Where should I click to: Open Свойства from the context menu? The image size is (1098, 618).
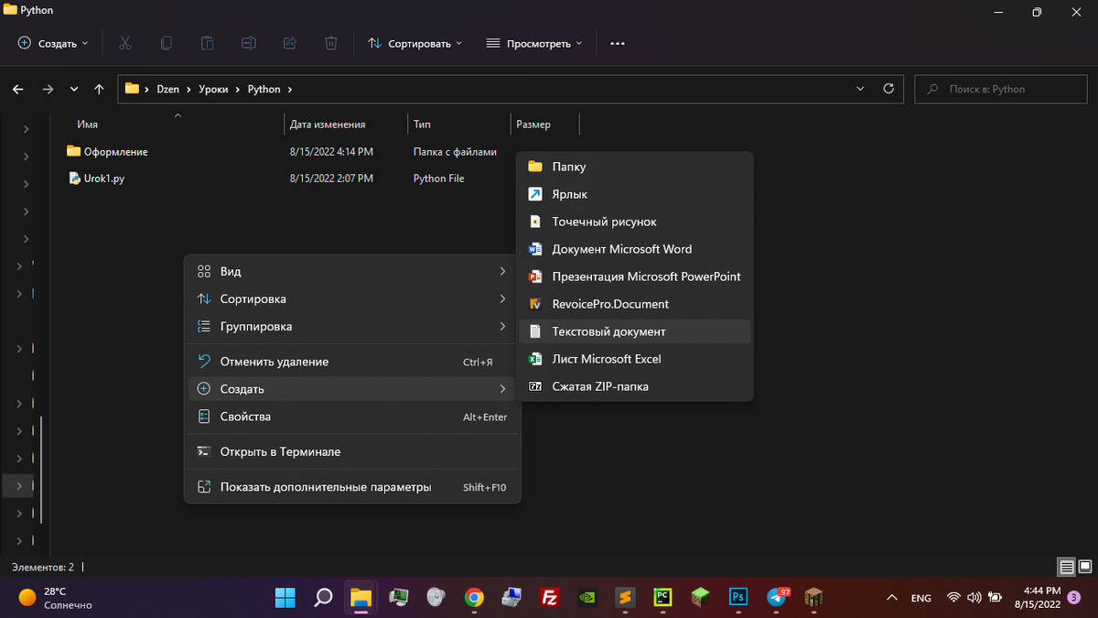[x=352, y=417]
